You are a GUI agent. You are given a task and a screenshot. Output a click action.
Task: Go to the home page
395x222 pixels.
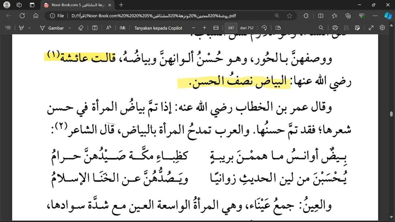click(36, 16)
